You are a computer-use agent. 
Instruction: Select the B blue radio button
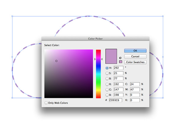pyautogui.click(x=107, y=95)
